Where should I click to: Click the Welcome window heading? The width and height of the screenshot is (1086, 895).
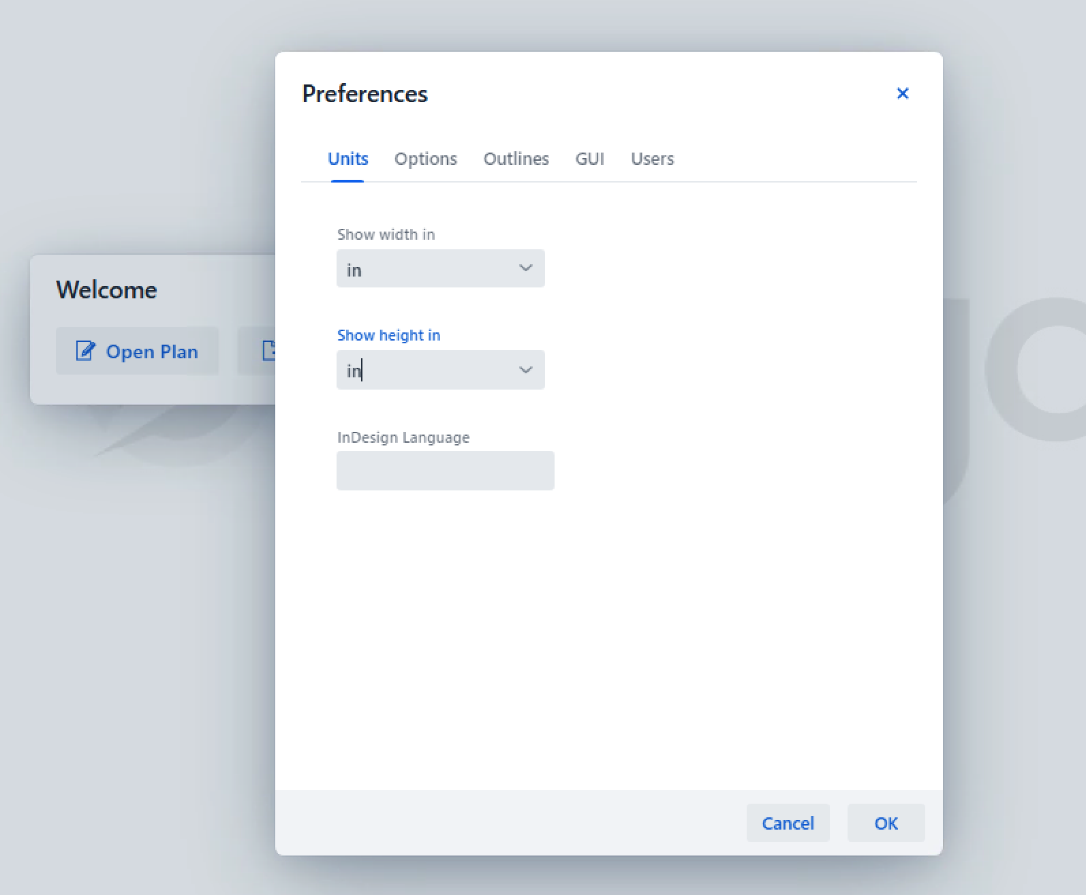coord(106,290)
